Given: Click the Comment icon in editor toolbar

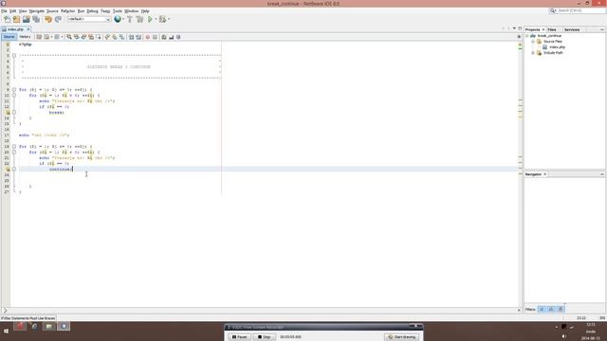Looking at the screenshot, I should (164, 37).
